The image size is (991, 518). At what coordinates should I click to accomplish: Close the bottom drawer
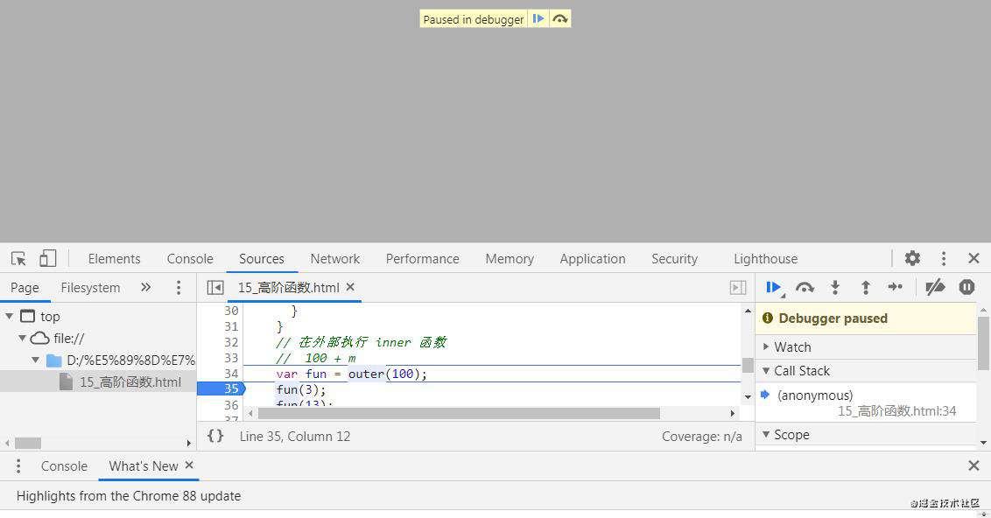click(974, 465)
